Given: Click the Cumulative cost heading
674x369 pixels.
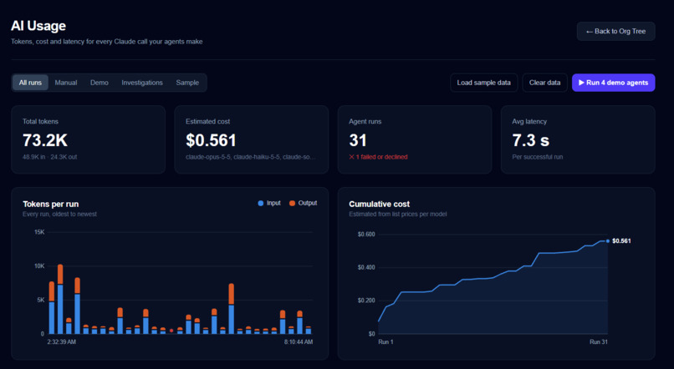Looking at the screenshot, I should pos(379,205).
